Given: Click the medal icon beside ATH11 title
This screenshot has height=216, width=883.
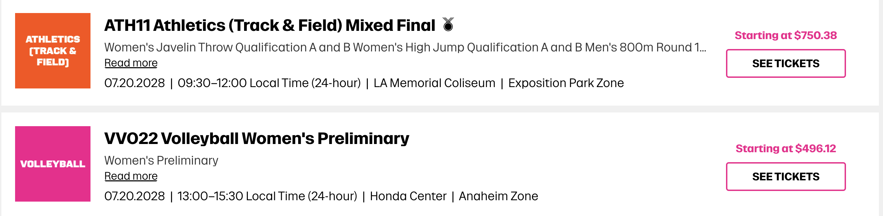Looking at the screenshot, I should pyautogui.click(x=448, y=25).
